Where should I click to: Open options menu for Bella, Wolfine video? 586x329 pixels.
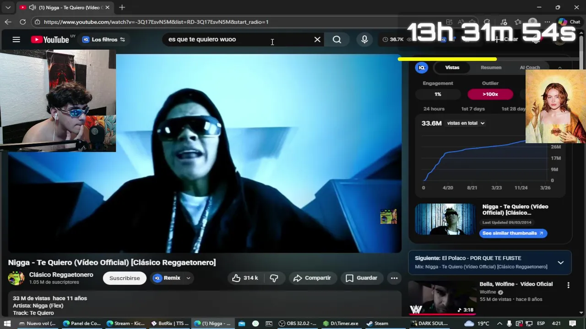pyautogui.click(x=568, y=285)
